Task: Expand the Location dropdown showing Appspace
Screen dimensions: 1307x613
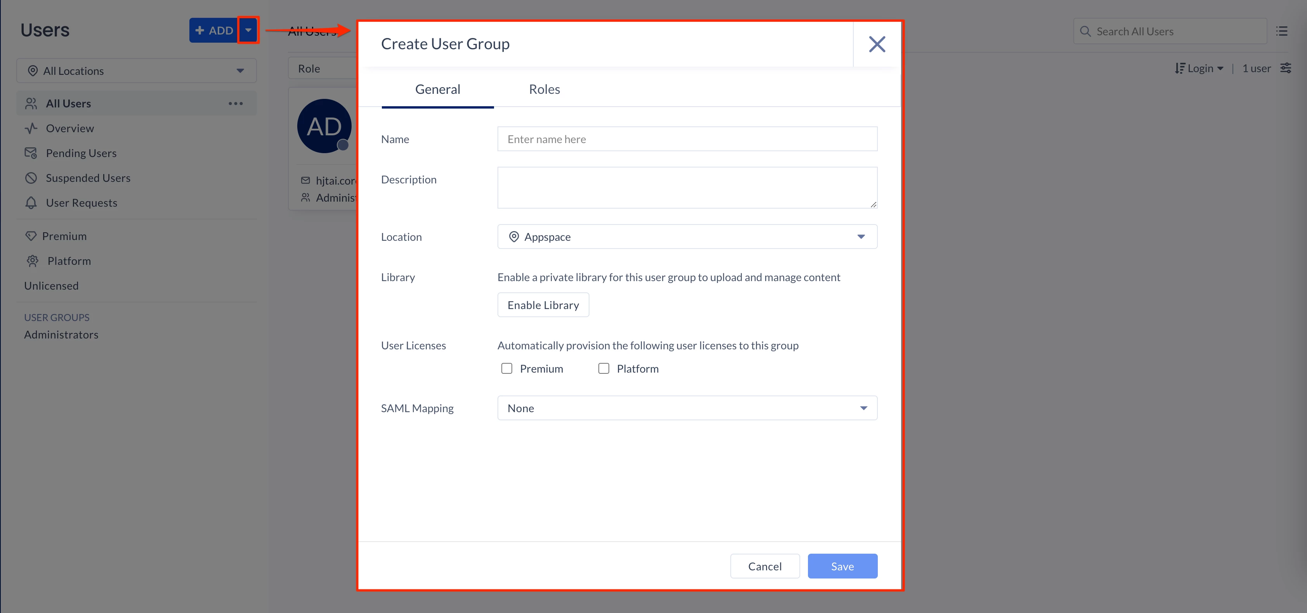Action: 687,237
